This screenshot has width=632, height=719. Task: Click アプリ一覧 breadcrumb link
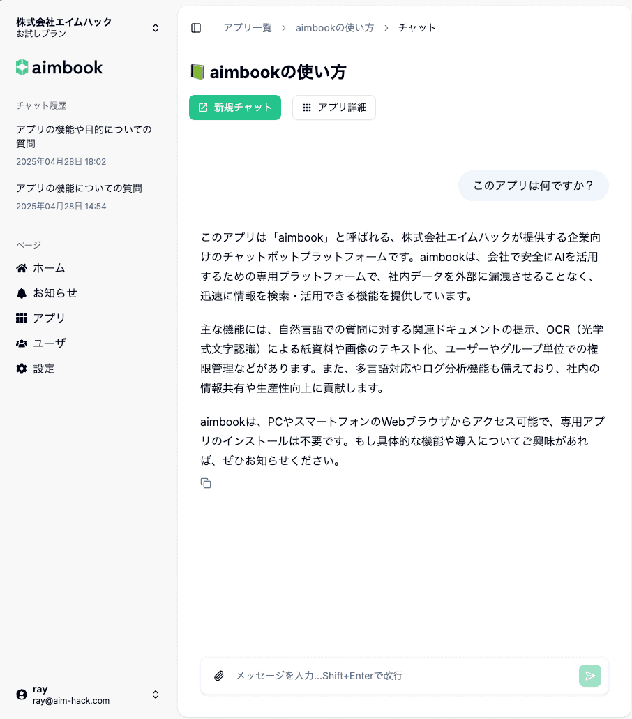pyautogui.click(x=248, y=28)
